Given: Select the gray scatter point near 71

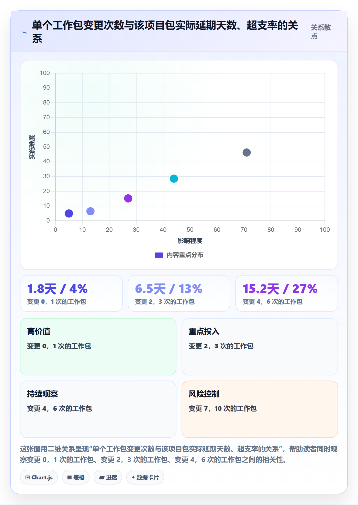Looking at the screenshot, I should point(247,152).
